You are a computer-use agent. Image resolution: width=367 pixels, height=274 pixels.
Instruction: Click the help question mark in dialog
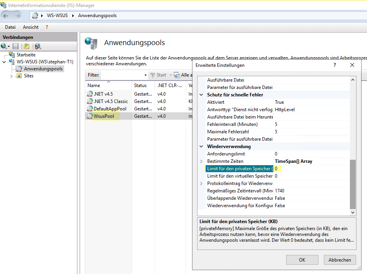pyautogui.click(x=335, y=65)
